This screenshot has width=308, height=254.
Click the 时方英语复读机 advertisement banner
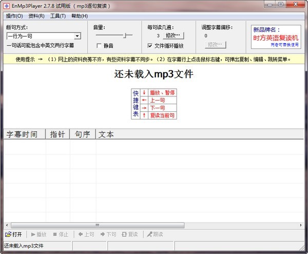(x=276, y=37)
